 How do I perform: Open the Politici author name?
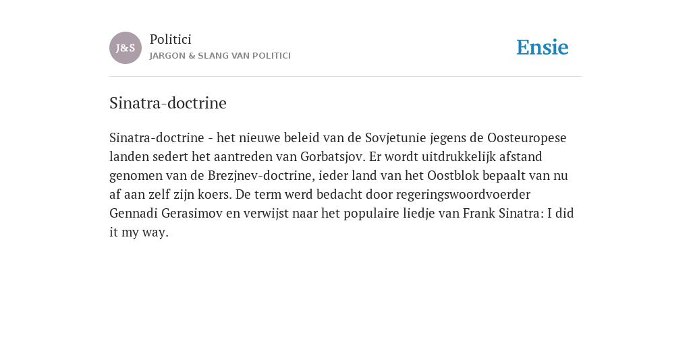pyautogui.click(x=171, y=39)
